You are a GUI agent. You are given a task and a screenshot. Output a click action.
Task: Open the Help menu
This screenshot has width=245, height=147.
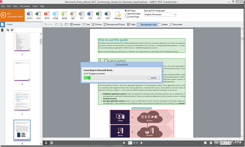42,6
